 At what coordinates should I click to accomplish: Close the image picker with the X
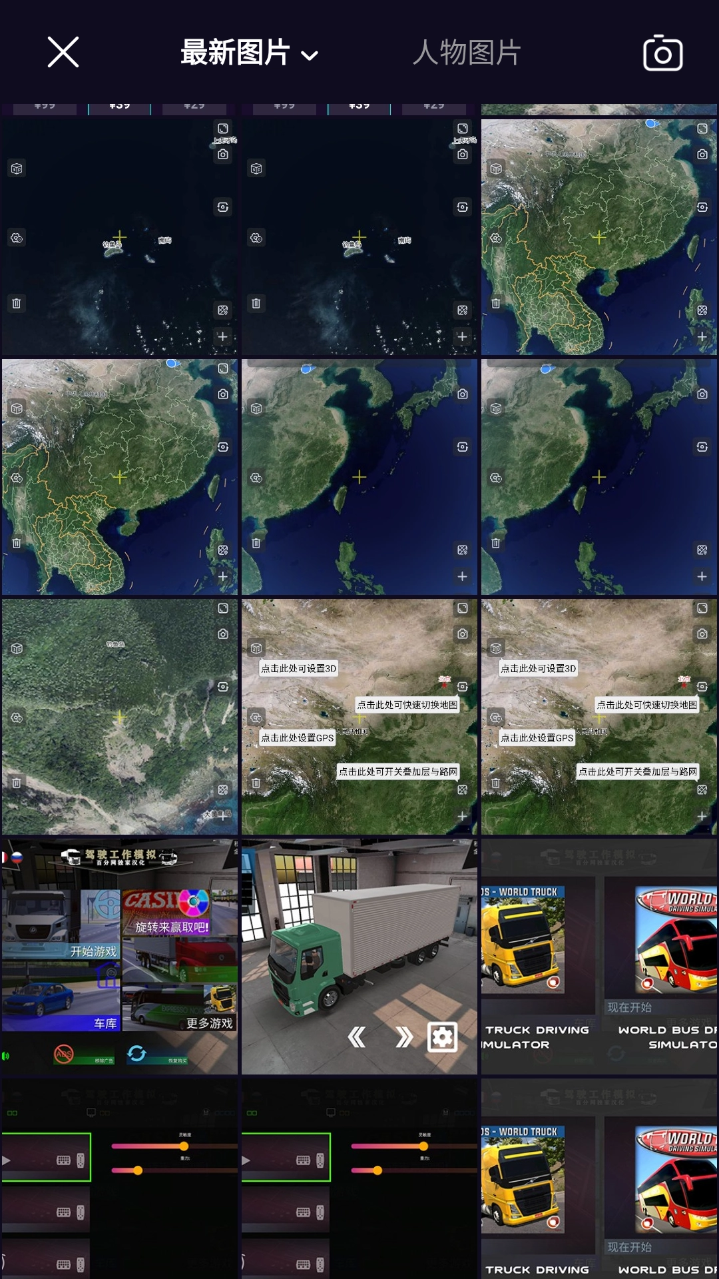pyautogui.click(x=63, y=52)
